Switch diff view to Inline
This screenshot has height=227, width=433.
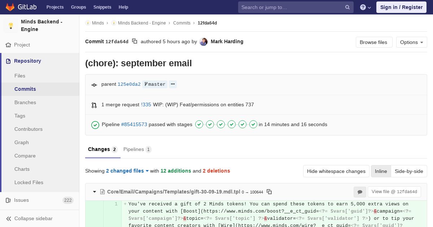(381, 171)
